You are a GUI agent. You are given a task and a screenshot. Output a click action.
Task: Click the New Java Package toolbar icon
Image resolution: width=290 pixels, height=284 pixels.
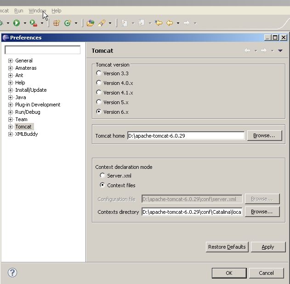click(57, 23)
